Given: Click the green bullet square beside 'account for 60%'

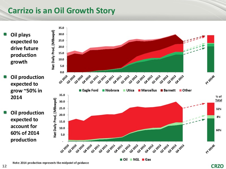Looking at the screenshot, I should [x=5, y=112].
